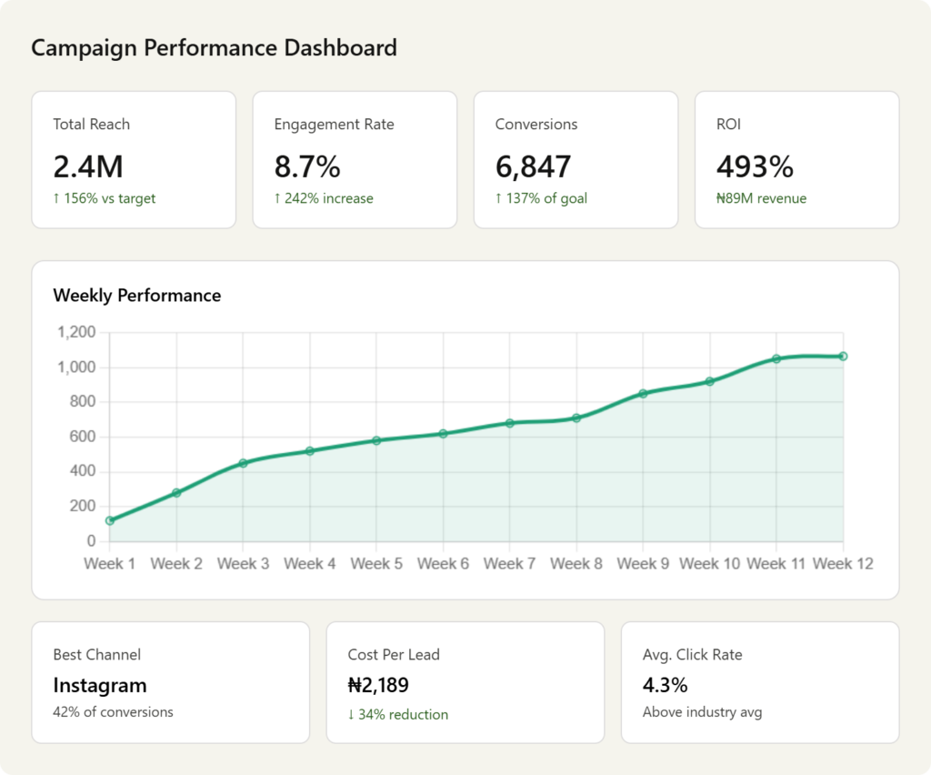
Task: Click the up arrow beside 137% of goal
Action: tap(498, 198)
